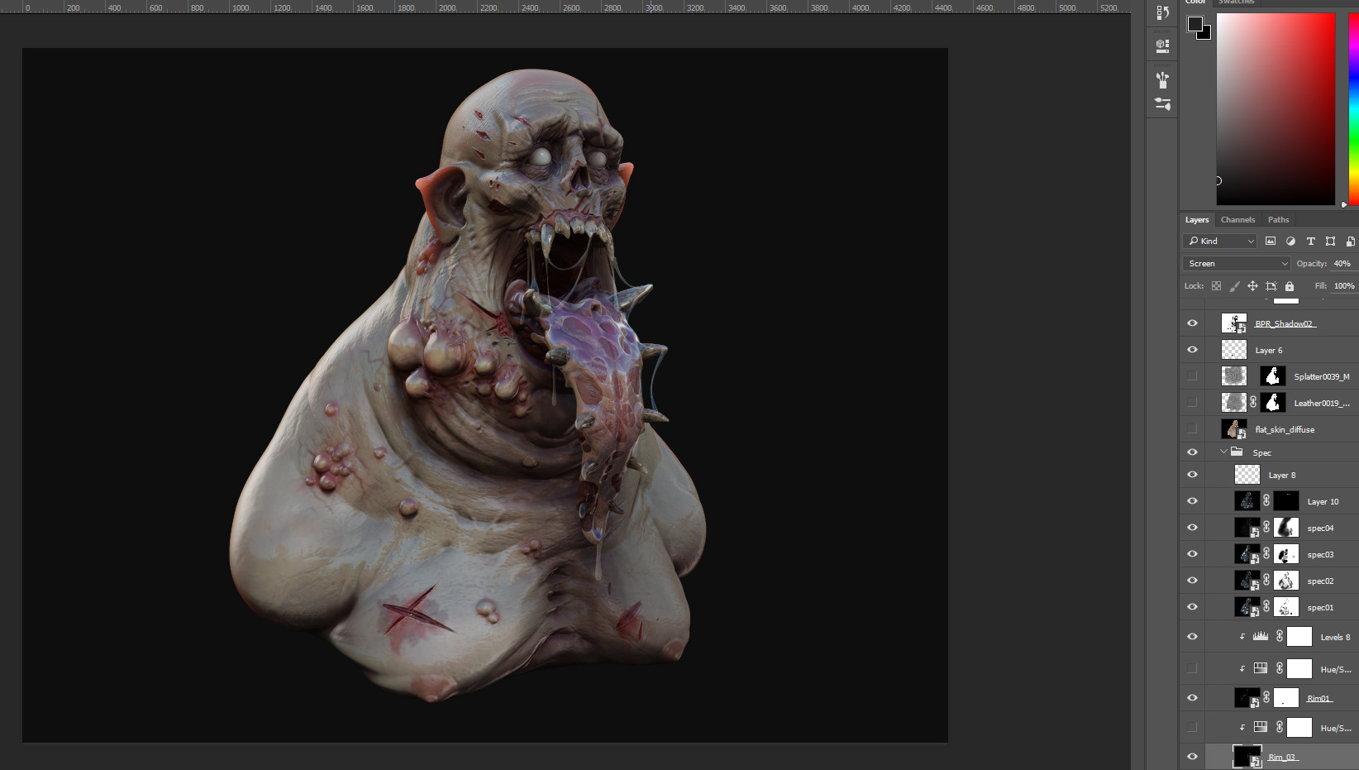Select the Rim01 layer name

[x=1319, y=699]
